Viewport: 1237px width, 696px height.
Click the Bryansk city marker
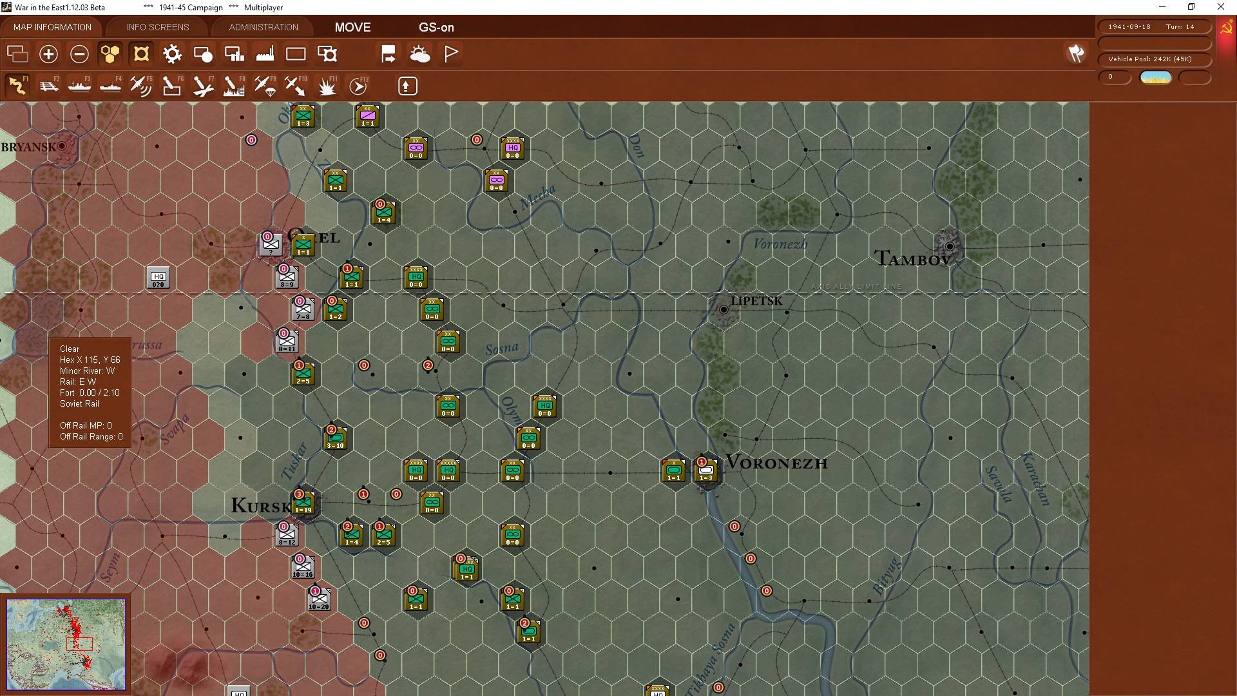pyautogui.click(x=62, y=146)
